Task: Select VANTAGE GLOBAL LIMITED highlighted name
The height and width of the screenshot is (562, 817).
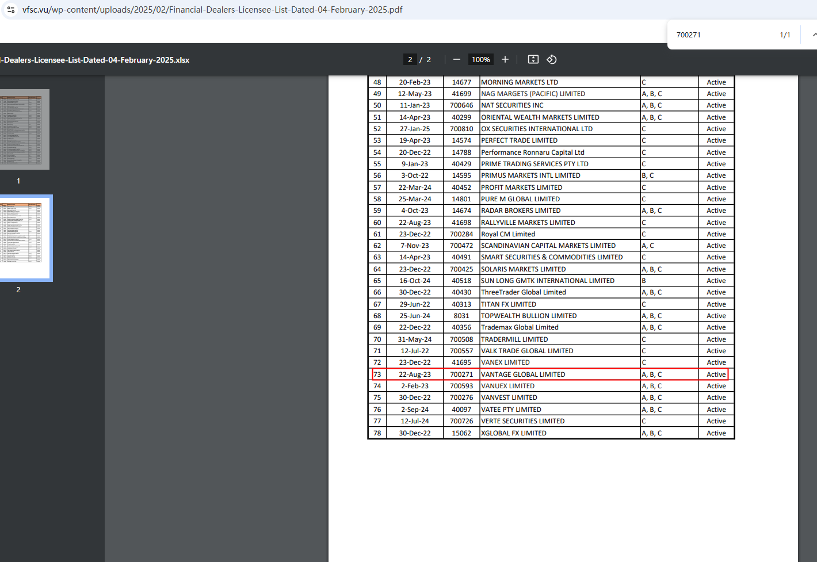Action: pos(523,374)
